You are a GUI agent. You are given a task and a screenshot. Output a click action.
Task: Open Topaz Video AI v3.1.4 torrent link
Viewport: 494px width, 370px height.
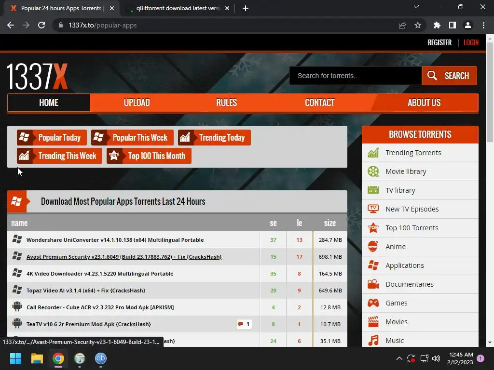(x=86, y=291)
